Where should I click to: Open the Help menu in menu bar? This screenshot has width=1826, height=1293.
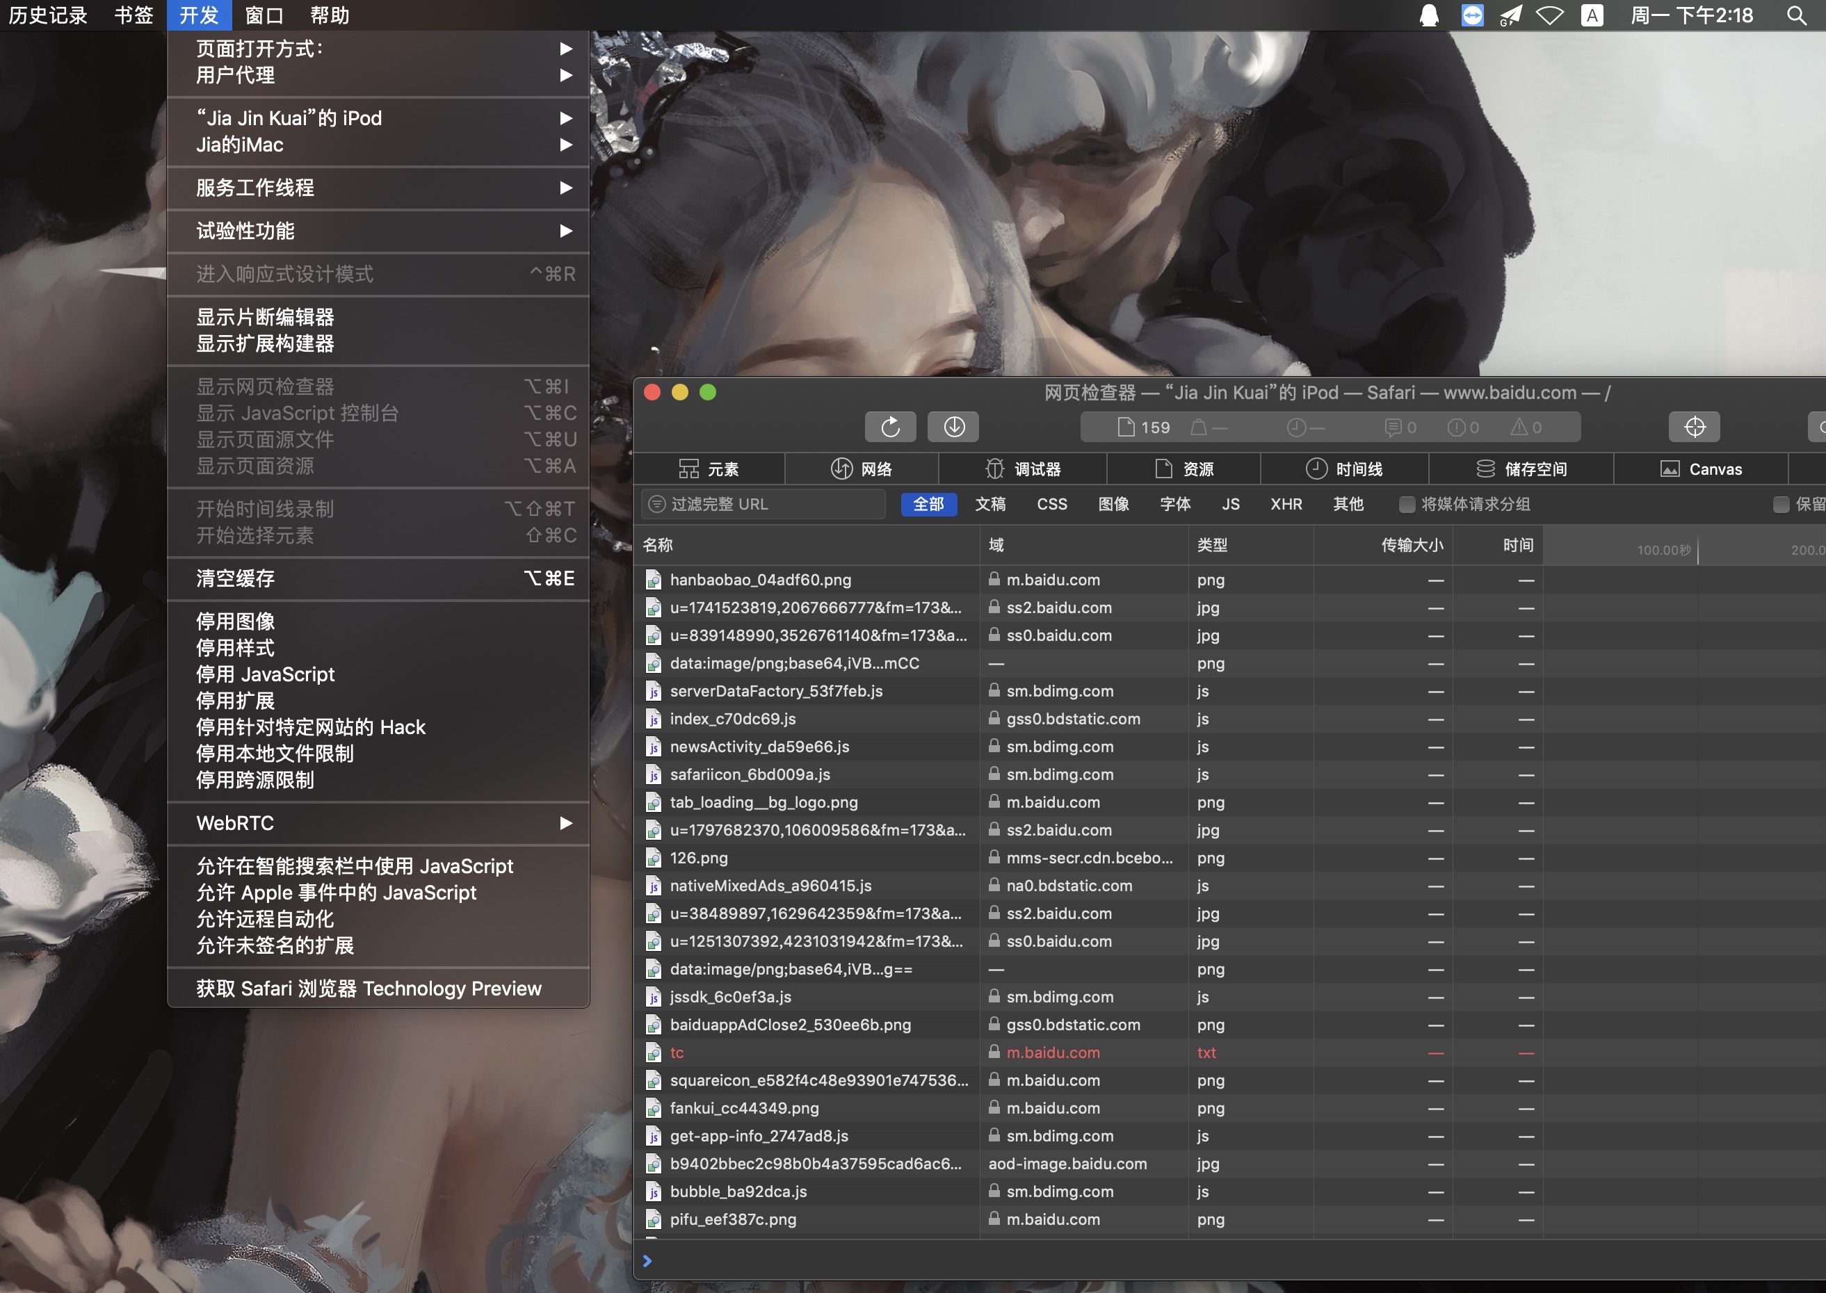(330, 15)
